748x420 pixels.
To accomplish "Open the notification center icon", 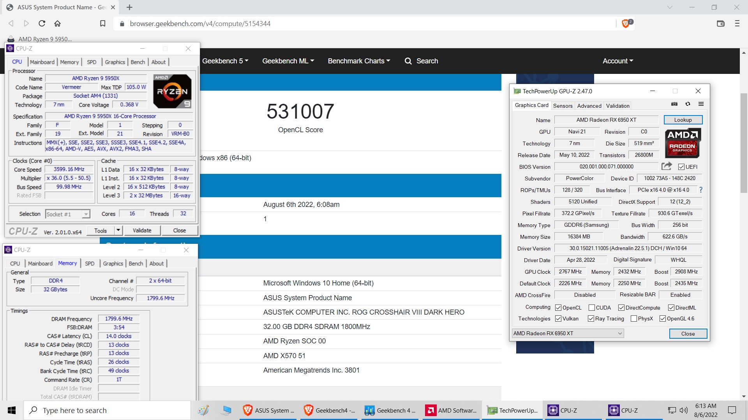I will pyautogui.click(x=732, y=410).
